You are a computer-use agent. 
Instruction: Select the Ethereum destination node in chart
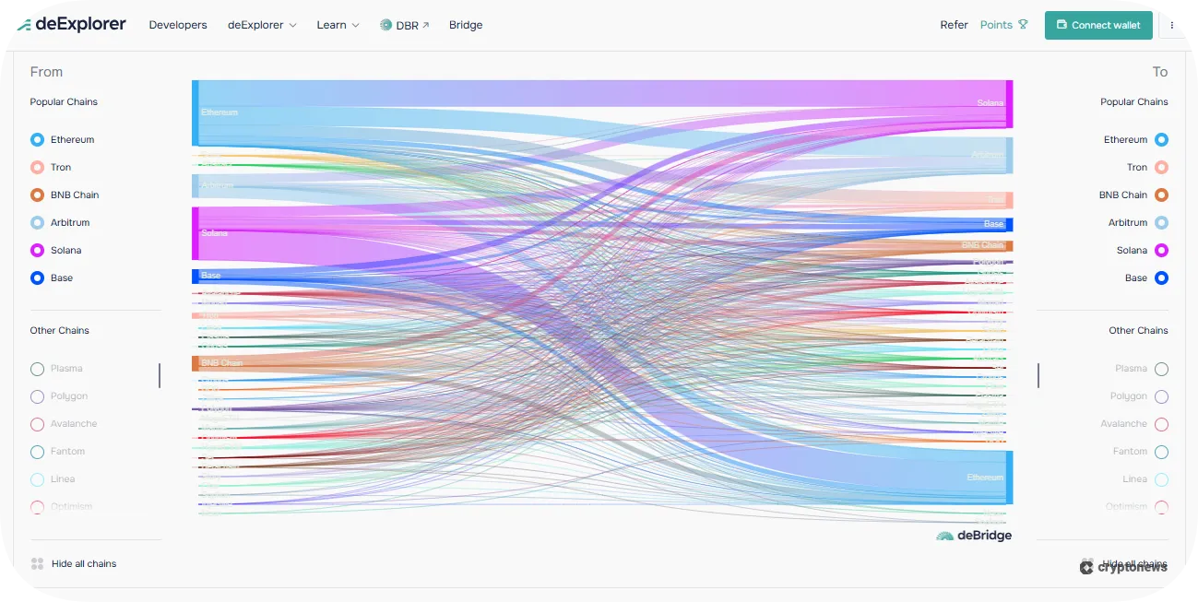click(x=1010, y=478)
